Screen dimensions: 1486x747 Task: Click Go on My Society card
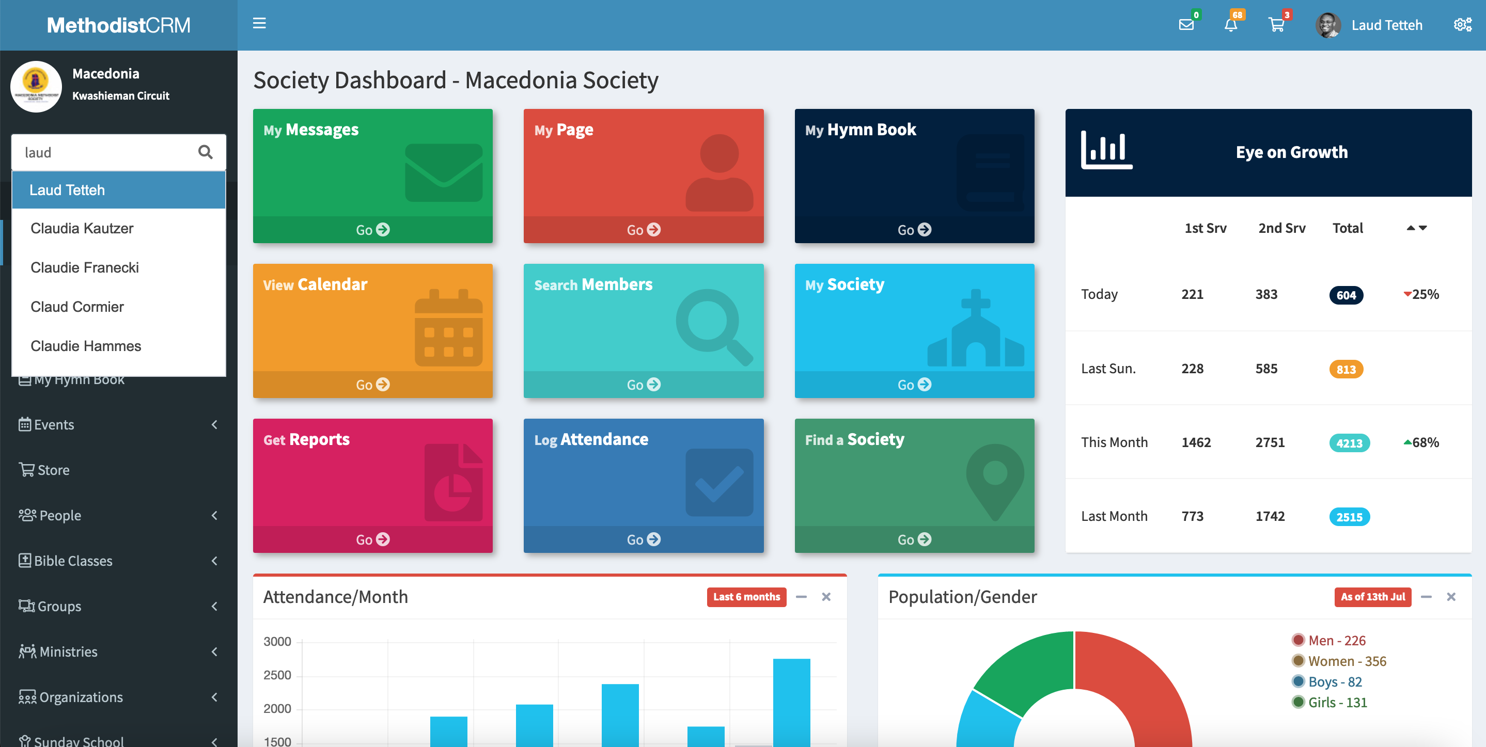click(914, 385)
